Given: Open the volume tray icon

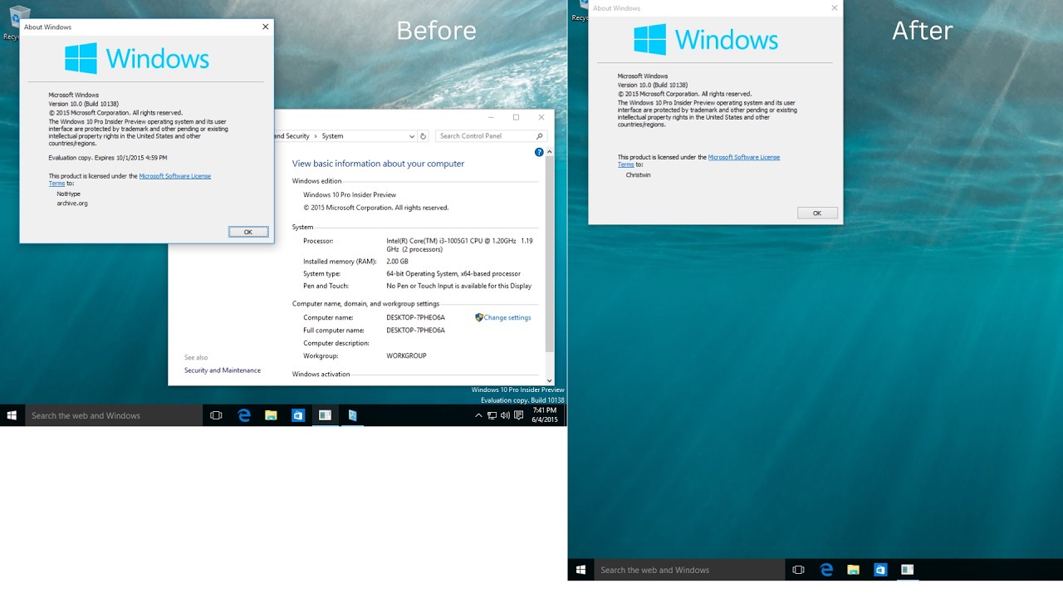Looking at the screenshot, I should [505, 415].
